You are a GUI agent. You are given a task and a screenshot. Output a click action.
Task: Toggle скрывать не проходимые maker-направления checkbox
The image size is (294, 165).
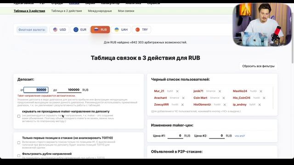19,116
